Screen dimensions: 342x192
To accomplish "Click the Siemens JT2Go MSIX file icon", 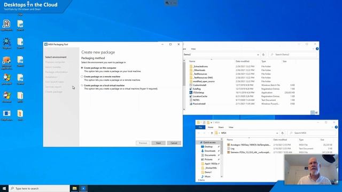I will coord(229,153).
